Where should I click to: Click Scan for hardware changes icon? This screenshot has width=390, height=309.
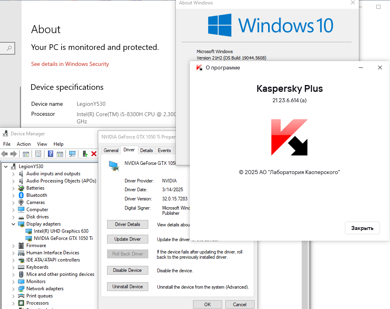click(72, 154)
